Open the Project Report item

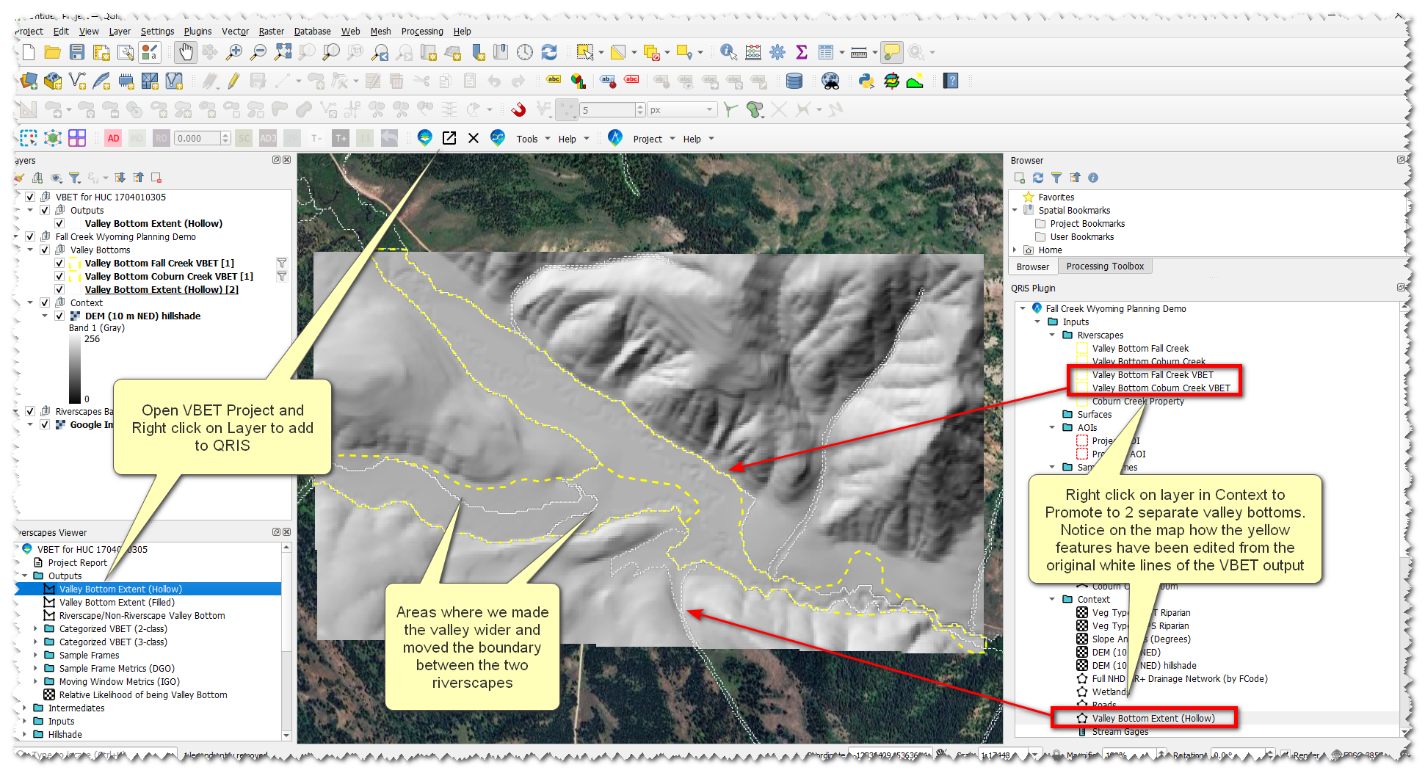pos(77,563)
